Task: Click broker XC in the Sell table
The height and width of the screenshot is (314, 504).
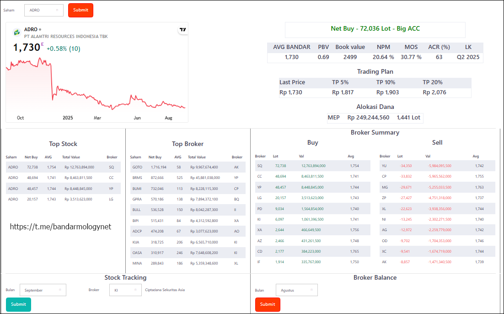Action: click(x=384, y=251)
